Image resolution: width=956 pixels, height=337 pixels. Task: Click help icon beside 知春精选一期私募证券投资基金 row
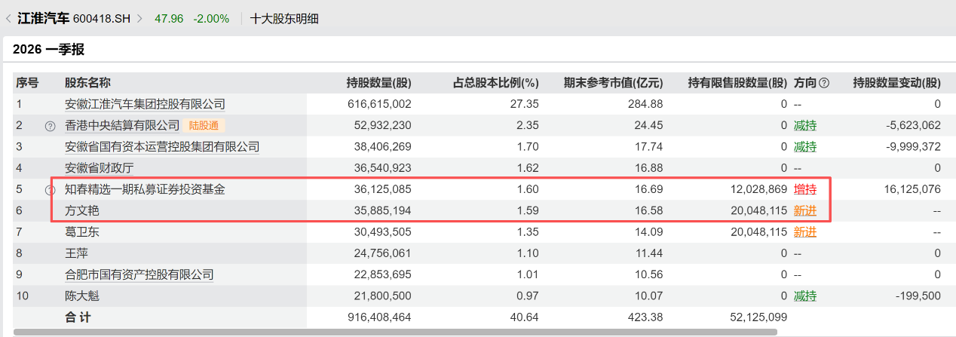(x=51, y=190)
